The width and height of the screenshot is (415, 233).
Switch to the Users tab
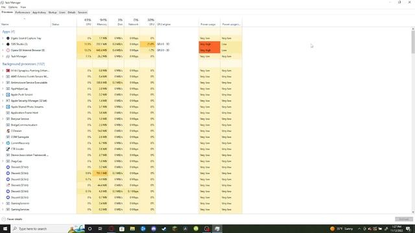coord(62,12)
